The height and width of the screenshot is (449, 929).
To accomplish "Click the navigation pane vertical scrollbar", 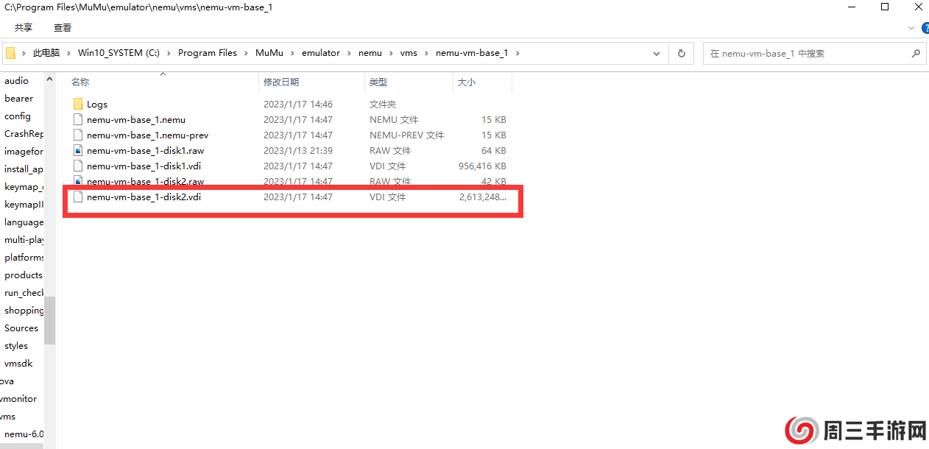I will coord(49,320).
